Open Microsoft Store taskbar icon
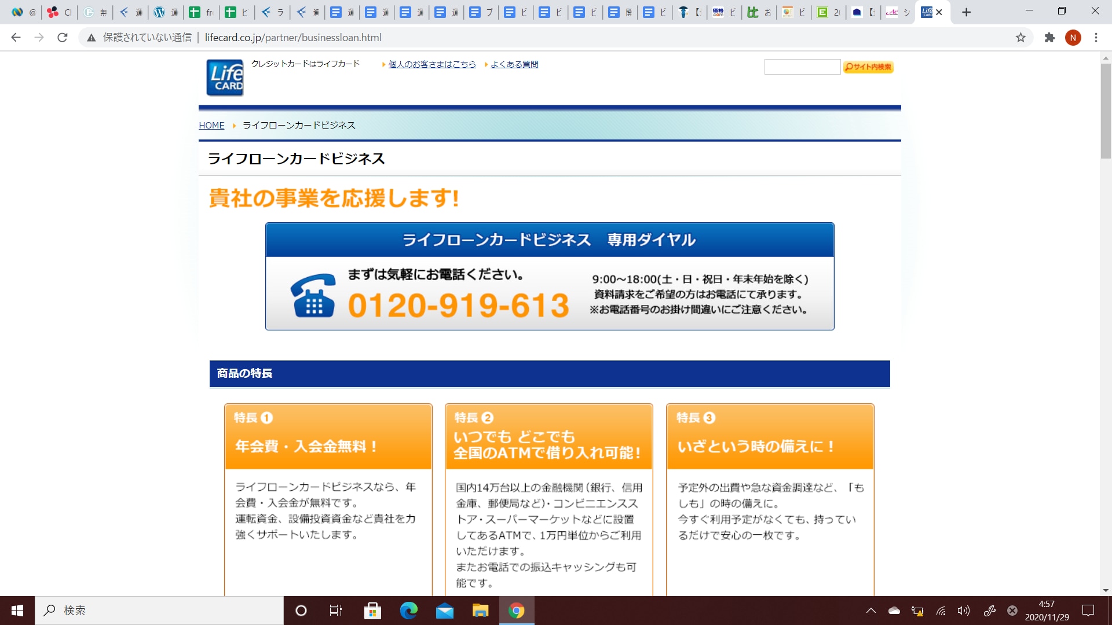Viewport: 1112px width, 625px height. click(372, 611)
